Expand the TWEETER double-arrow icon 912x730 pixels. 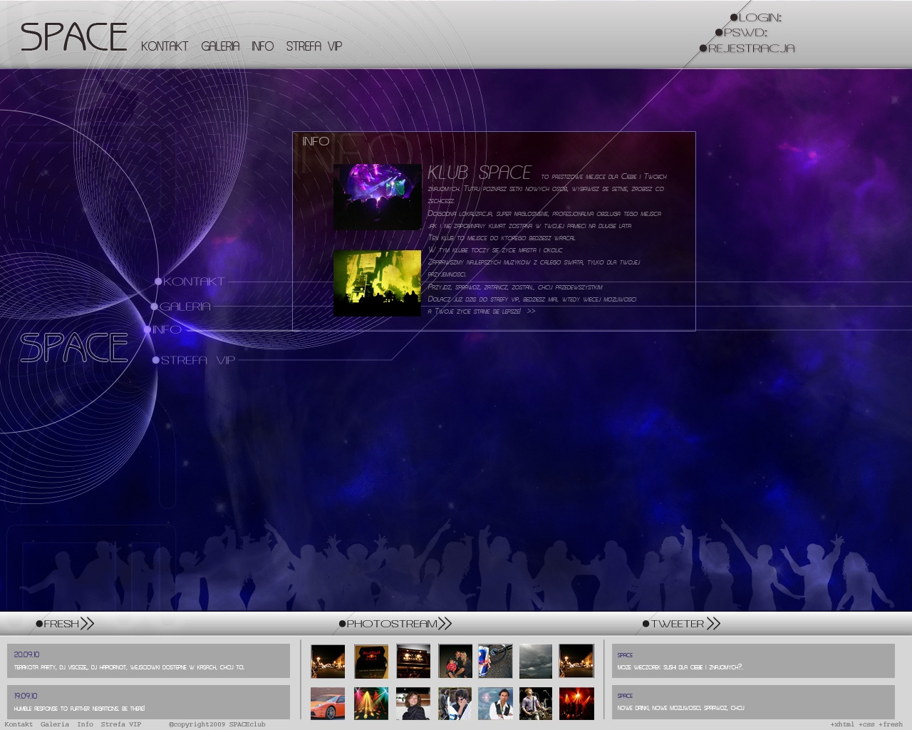coord(713,624)
